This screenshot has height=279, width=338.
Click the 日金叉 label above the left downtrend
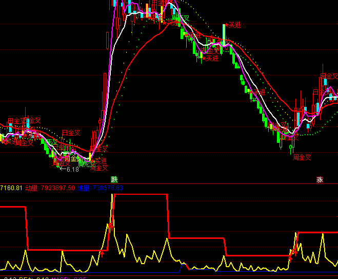point(71,133)
